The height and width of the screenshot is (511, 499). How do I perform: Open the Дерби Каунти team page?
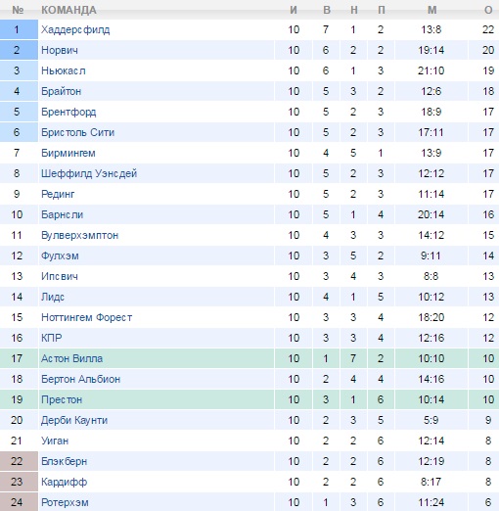point(74,420)
